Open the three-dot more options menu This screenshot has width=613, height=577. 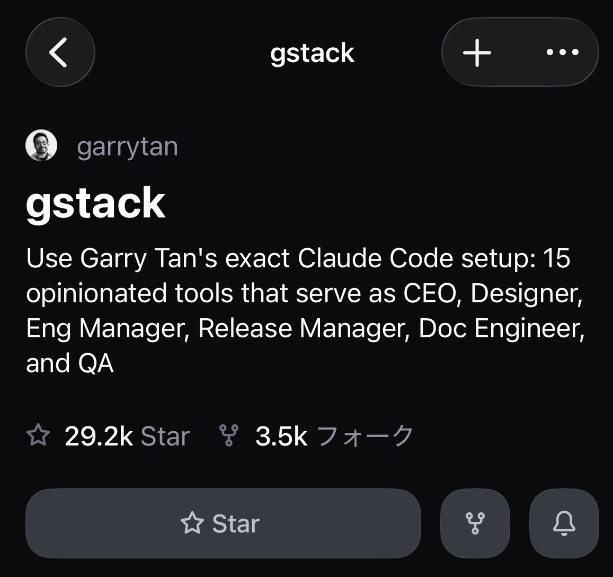562,53
